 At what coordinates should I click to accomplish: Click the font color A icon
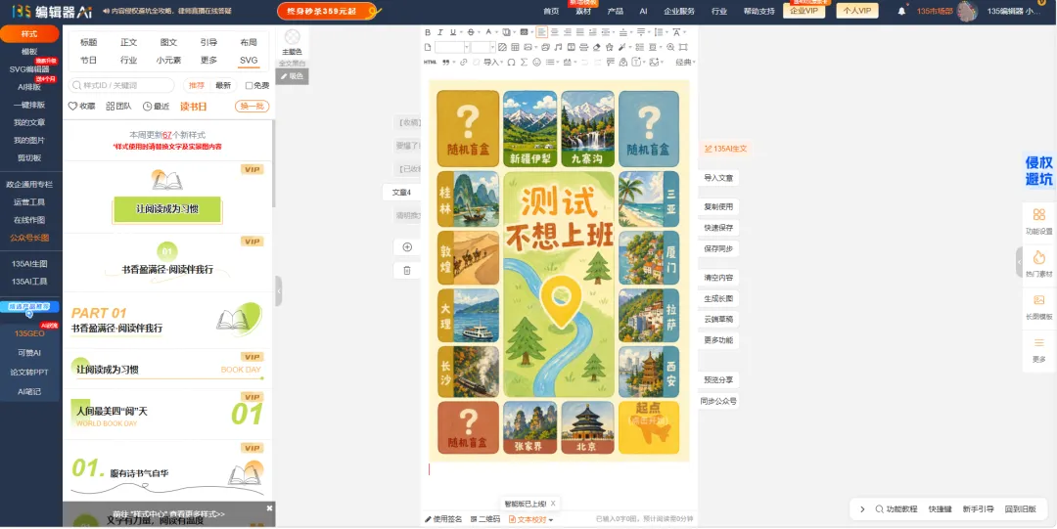(488, 32)
